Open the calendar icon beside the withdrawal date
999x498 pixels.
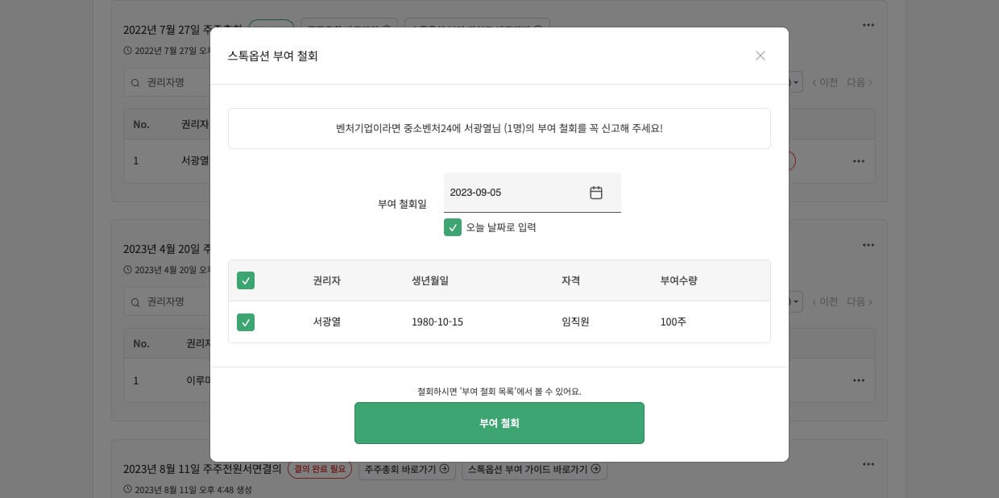point(596,193)
